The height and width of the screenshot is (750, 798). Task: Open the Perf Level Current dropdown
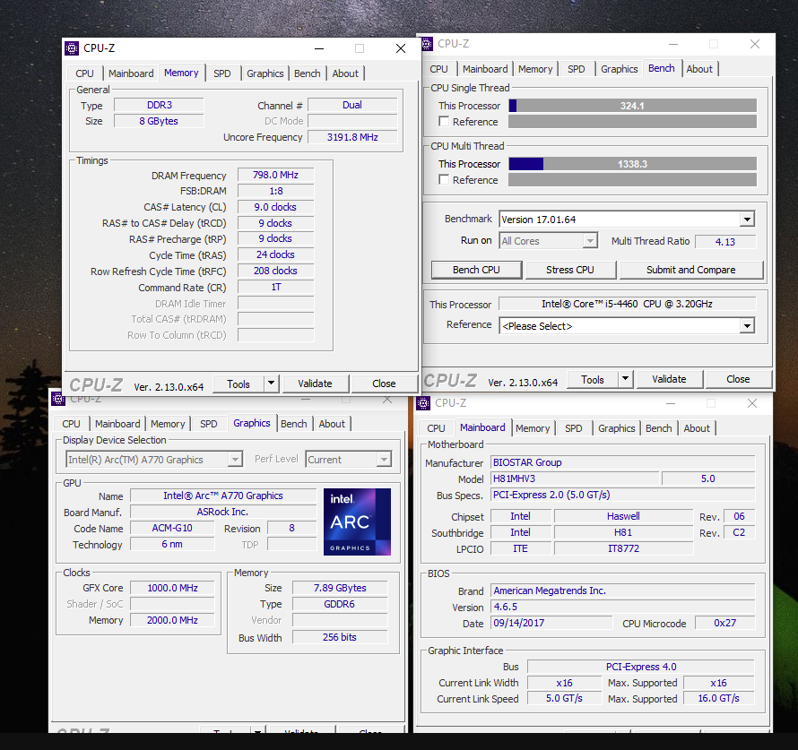pos(384,460)
